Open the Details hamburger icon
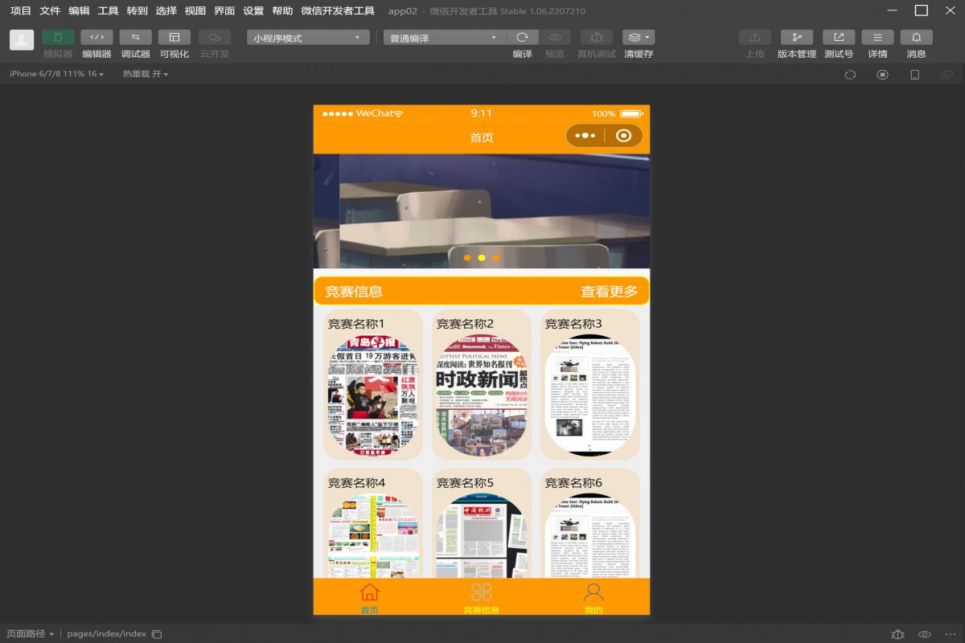The width and height of the screenshot is (965, 643). point(877,38)
